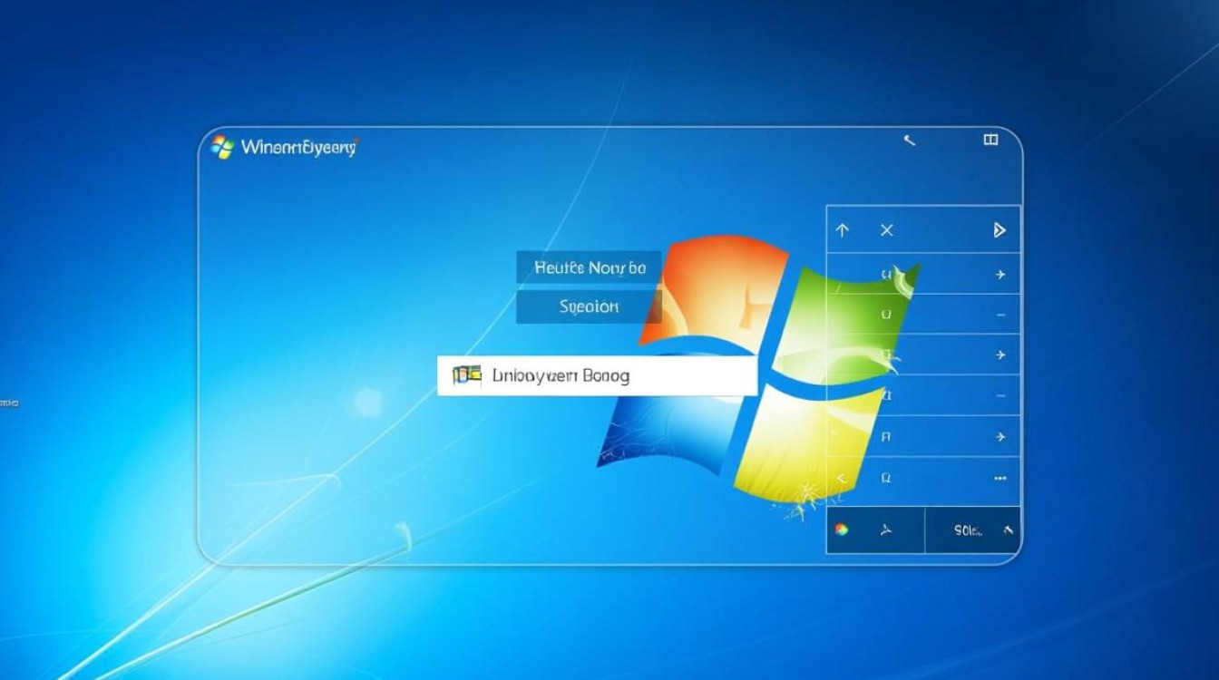Select the play arrow icon atop the side panel
The height and width of the screenshot is (680, 1219).
[x=1000, y=230]
